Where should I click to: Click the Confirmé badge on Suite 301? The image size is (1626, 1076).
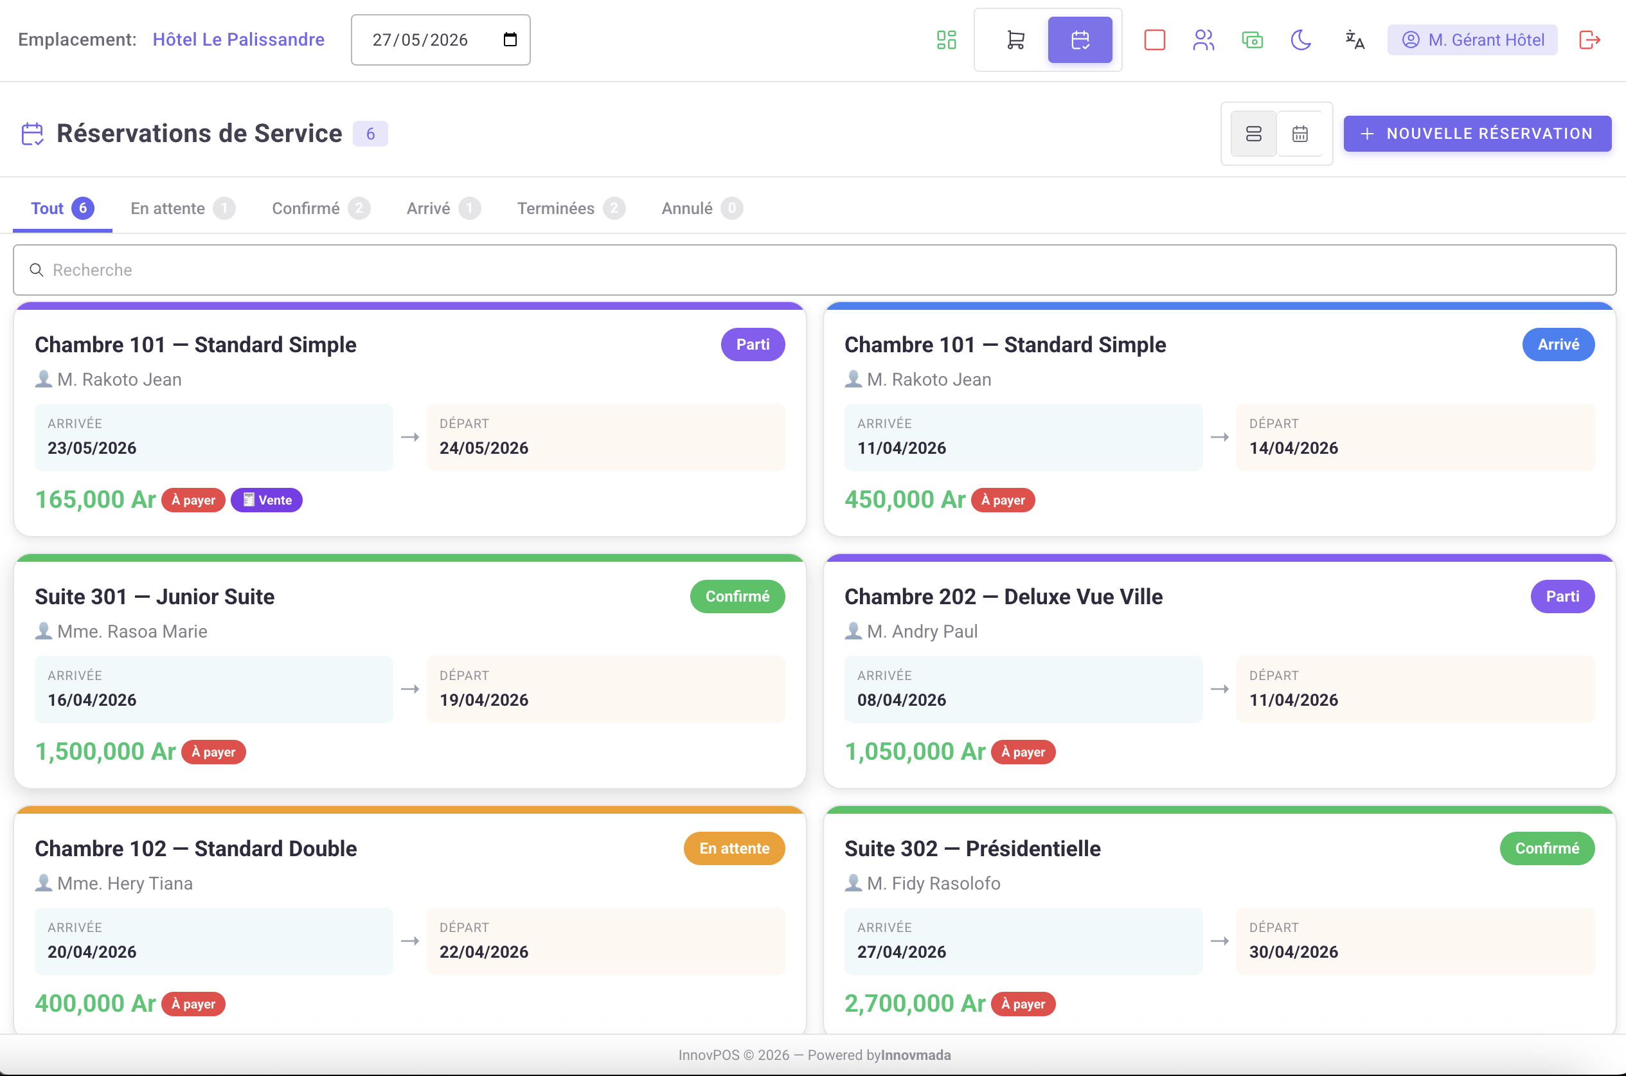coord(738,596)
